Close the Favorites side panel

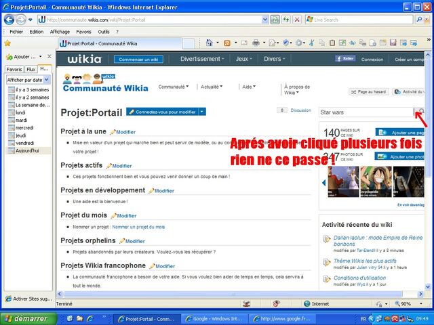(x=50, y=56)
